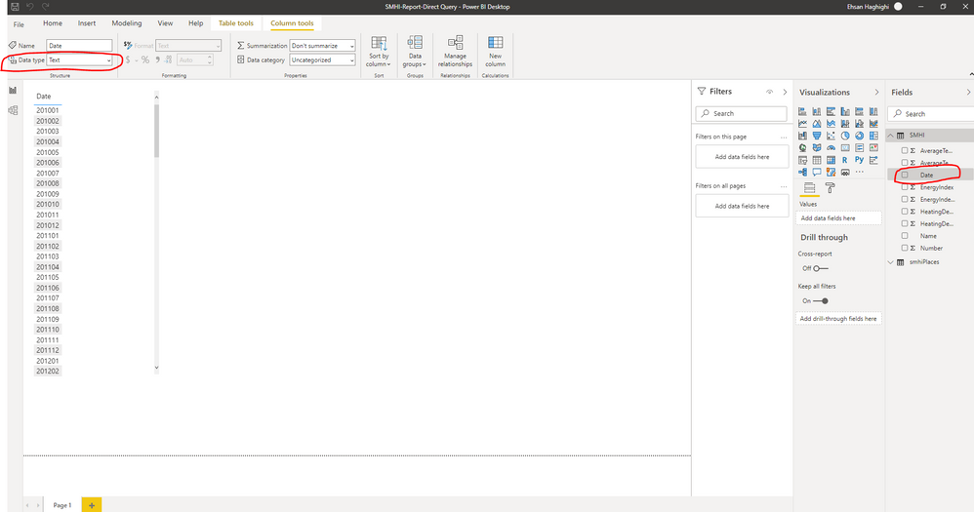
Task: Switch to Model view in left sidebar
Action: (13, 110)
